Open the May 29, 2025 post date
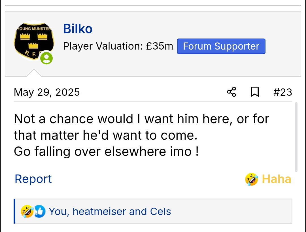The height and width of the screenshot is (232, 306). pos(47,92)
